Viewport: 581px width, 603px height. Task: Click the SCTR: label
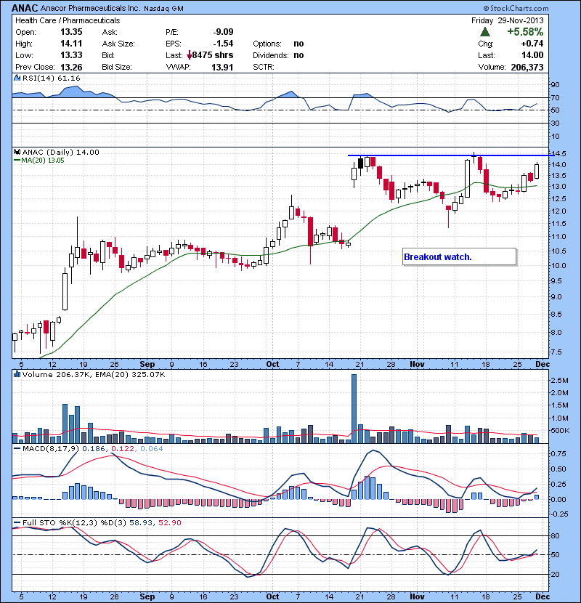[264, 68]
